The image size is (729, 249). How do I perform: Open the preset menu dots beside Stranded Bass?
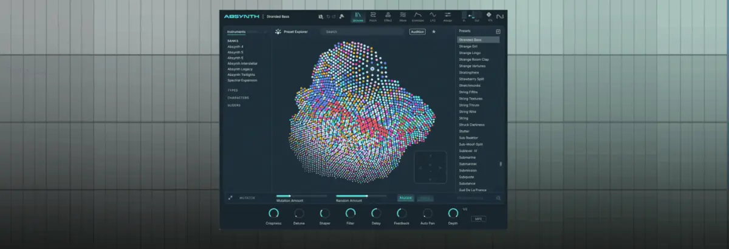(x=263, y=16)
